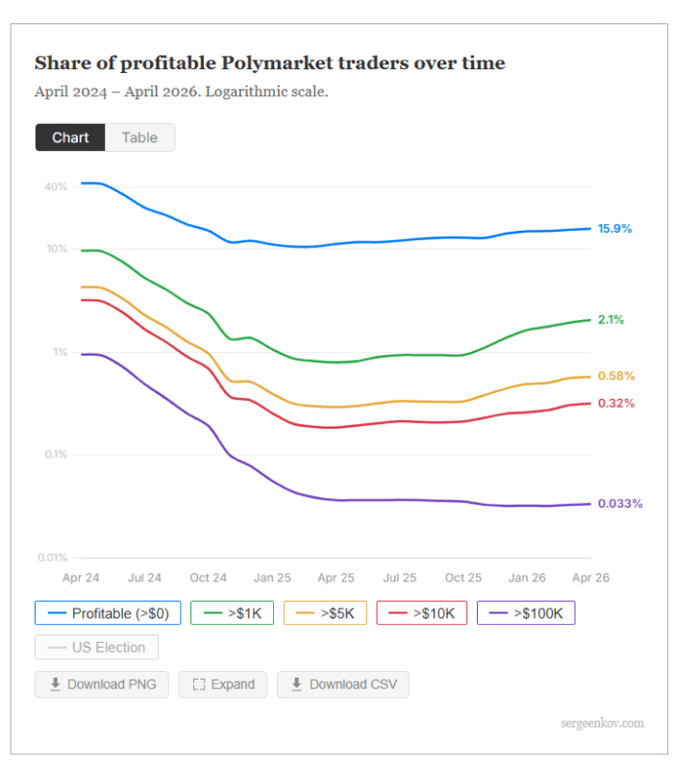The height and width of the screenshot is (769, 673).
Task: Download the data as CSV
Action: (x=343, y=684)
